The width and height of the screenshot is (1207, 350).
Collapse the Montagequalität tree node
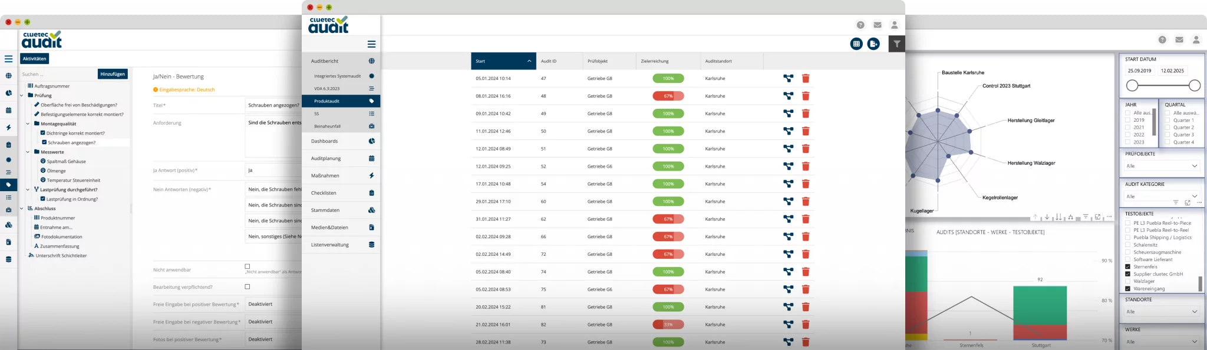click(x=28, y=124)
